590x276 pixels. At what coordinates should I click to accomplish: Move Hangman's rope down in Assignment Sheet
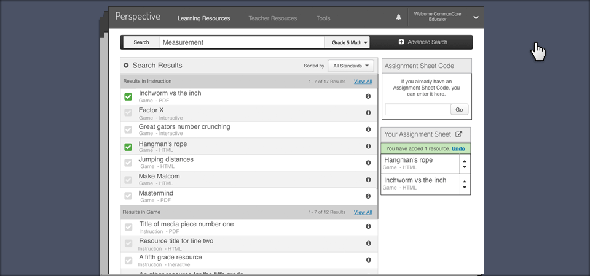465,167
